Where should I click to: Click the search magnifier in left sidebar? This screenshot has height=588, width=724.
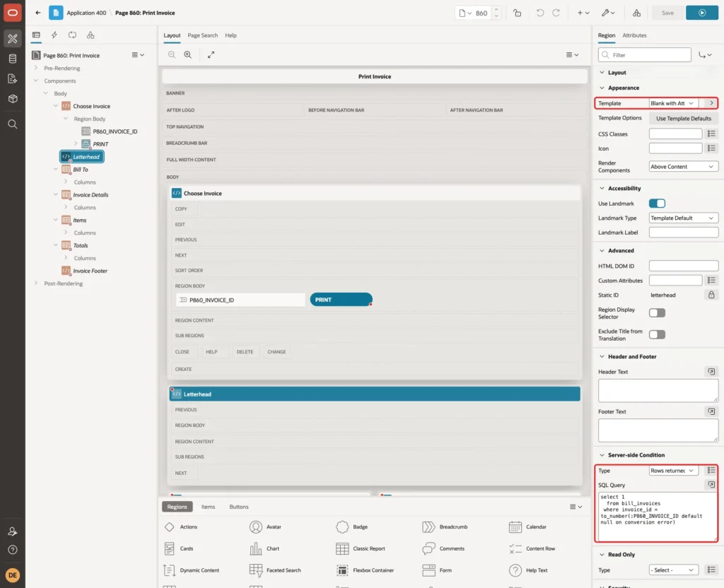[x=13, y=124]
